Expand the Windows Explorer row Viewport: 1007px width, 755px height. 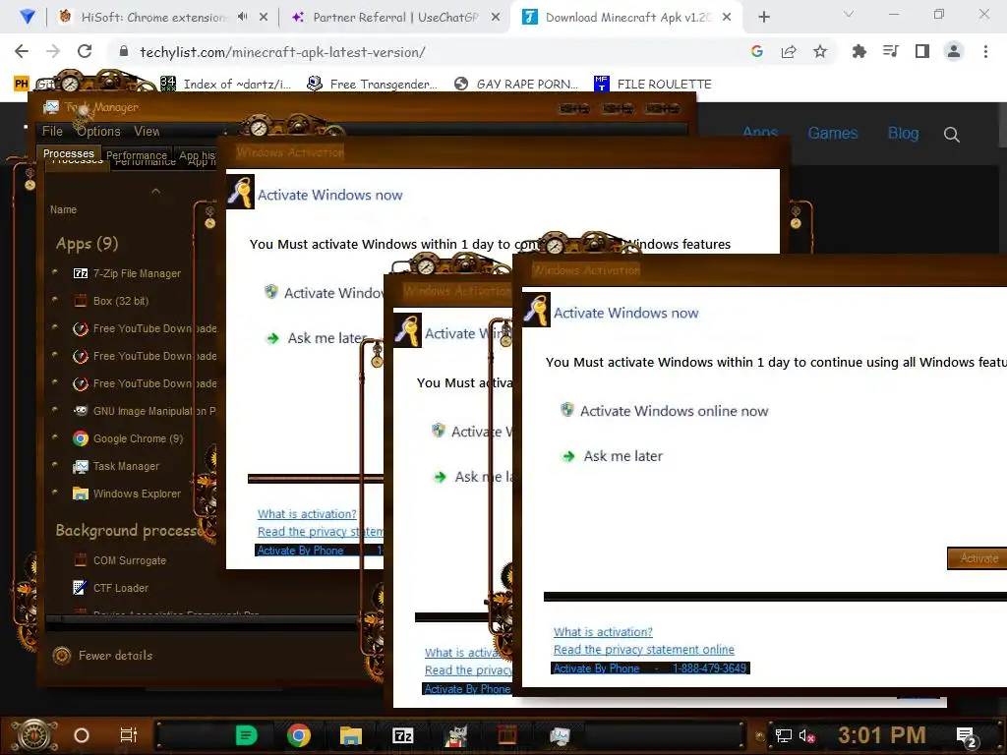55,494
